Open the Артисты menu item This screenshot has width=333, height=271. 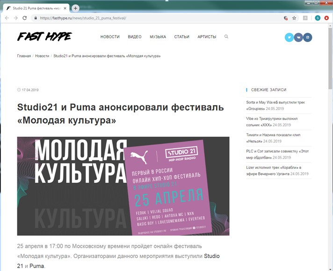coord(207,37)
